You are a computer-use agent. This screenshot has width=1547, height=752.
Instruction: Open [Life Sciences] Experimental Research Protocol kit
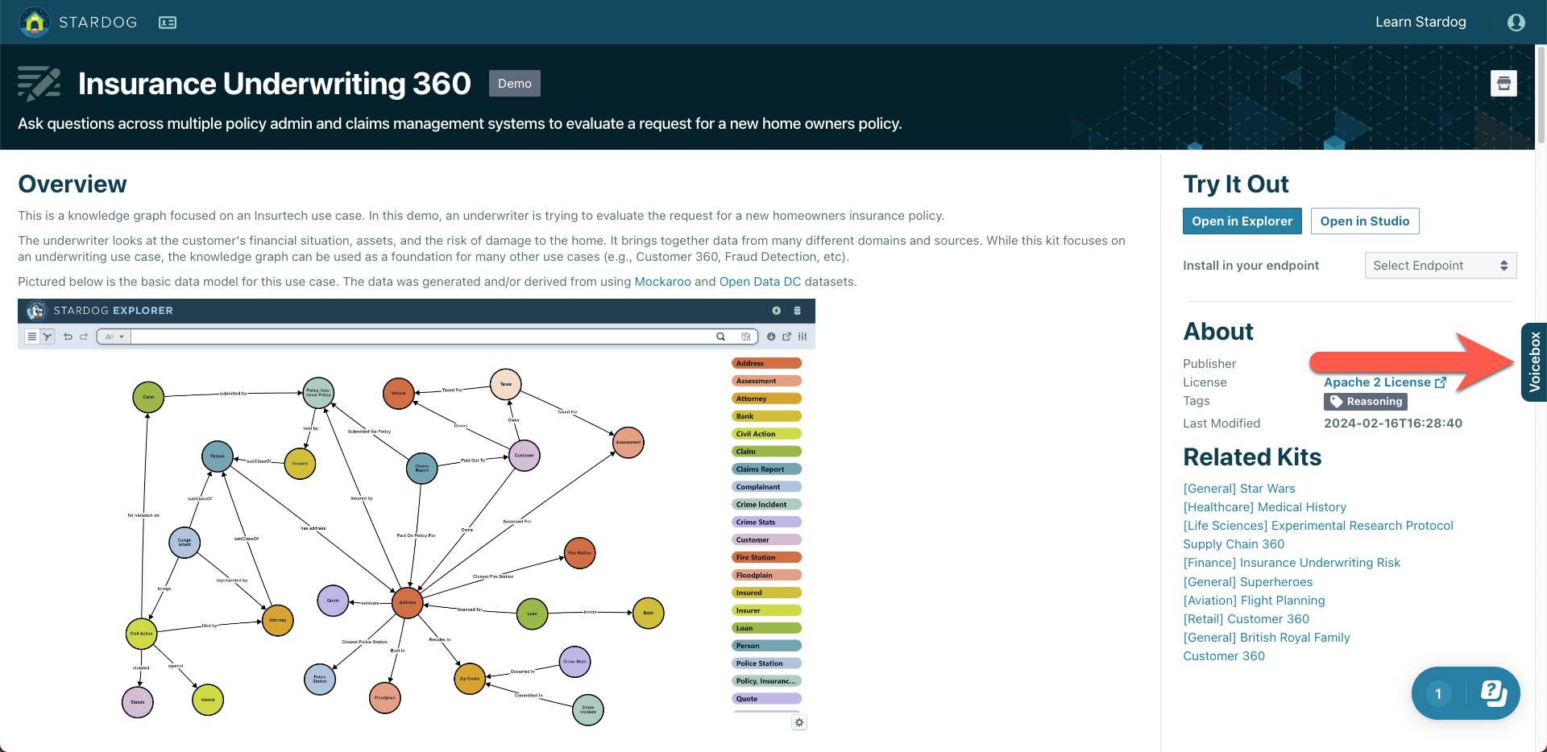[1318, 526]
